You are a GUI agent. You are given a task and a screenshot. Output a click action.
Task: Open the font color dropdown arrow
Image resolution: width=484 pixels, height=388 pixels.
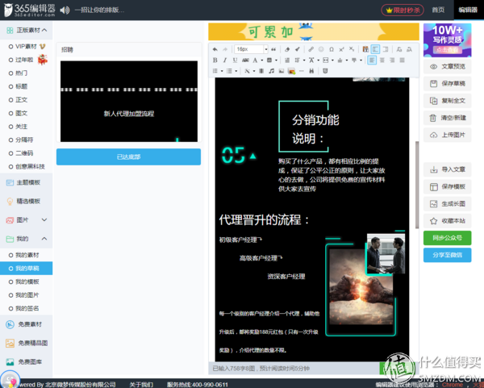point(261,60)
